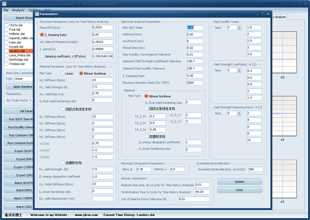Adjust the Yield Strength Coefficient Num spinner
Viewport: 310px width, 220px height.
pos(239,71)
